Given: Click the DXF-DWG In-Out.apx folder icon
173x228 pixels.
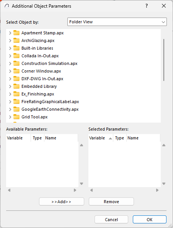Looking at the screenshot, I should [16, 79].
